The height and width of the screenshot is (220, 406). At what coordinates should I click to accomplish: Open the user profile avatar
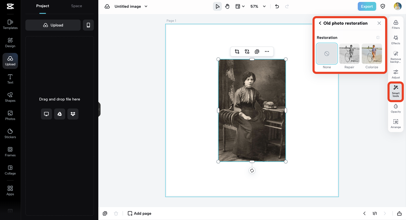[398, 6]
